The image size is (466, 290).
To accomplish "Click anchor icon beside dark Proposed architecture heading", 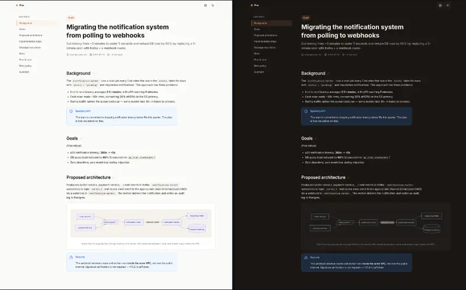I will coord(348,178).
